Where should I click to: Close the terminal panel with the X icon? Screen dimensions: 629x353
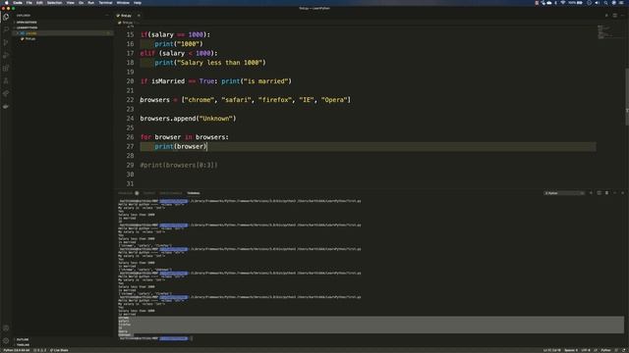click(x=622, y=193)
